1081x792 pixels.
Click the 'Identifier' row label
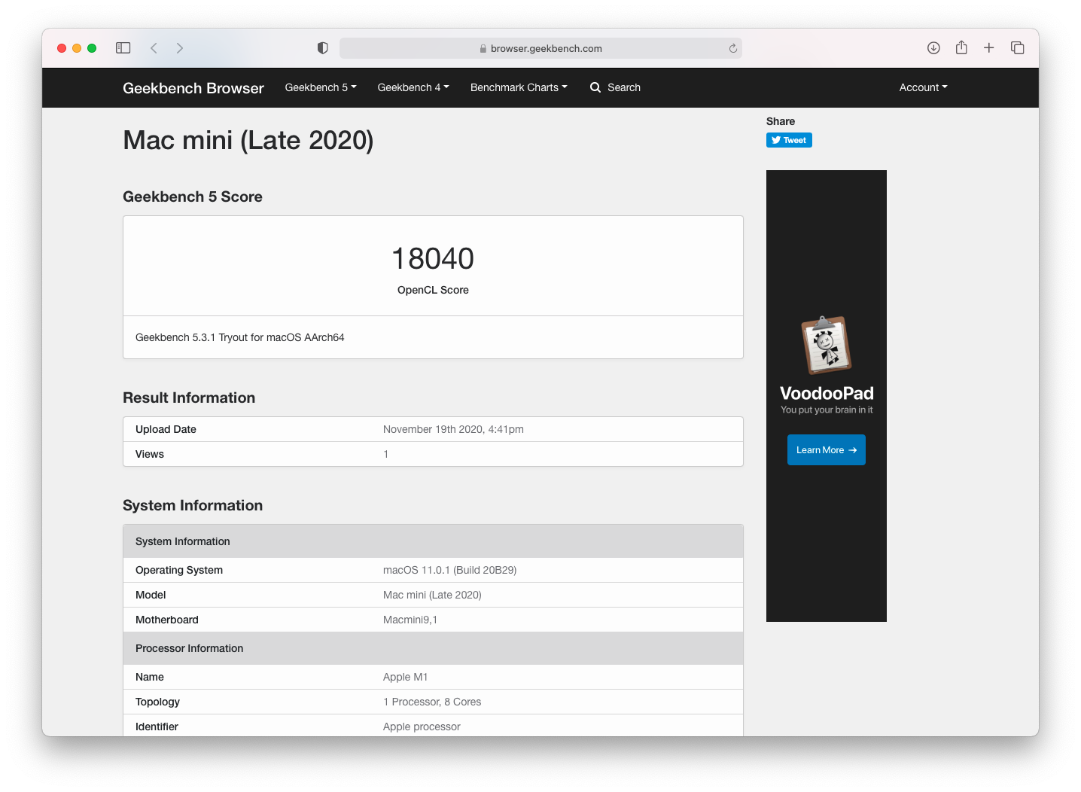pos(157,727)
